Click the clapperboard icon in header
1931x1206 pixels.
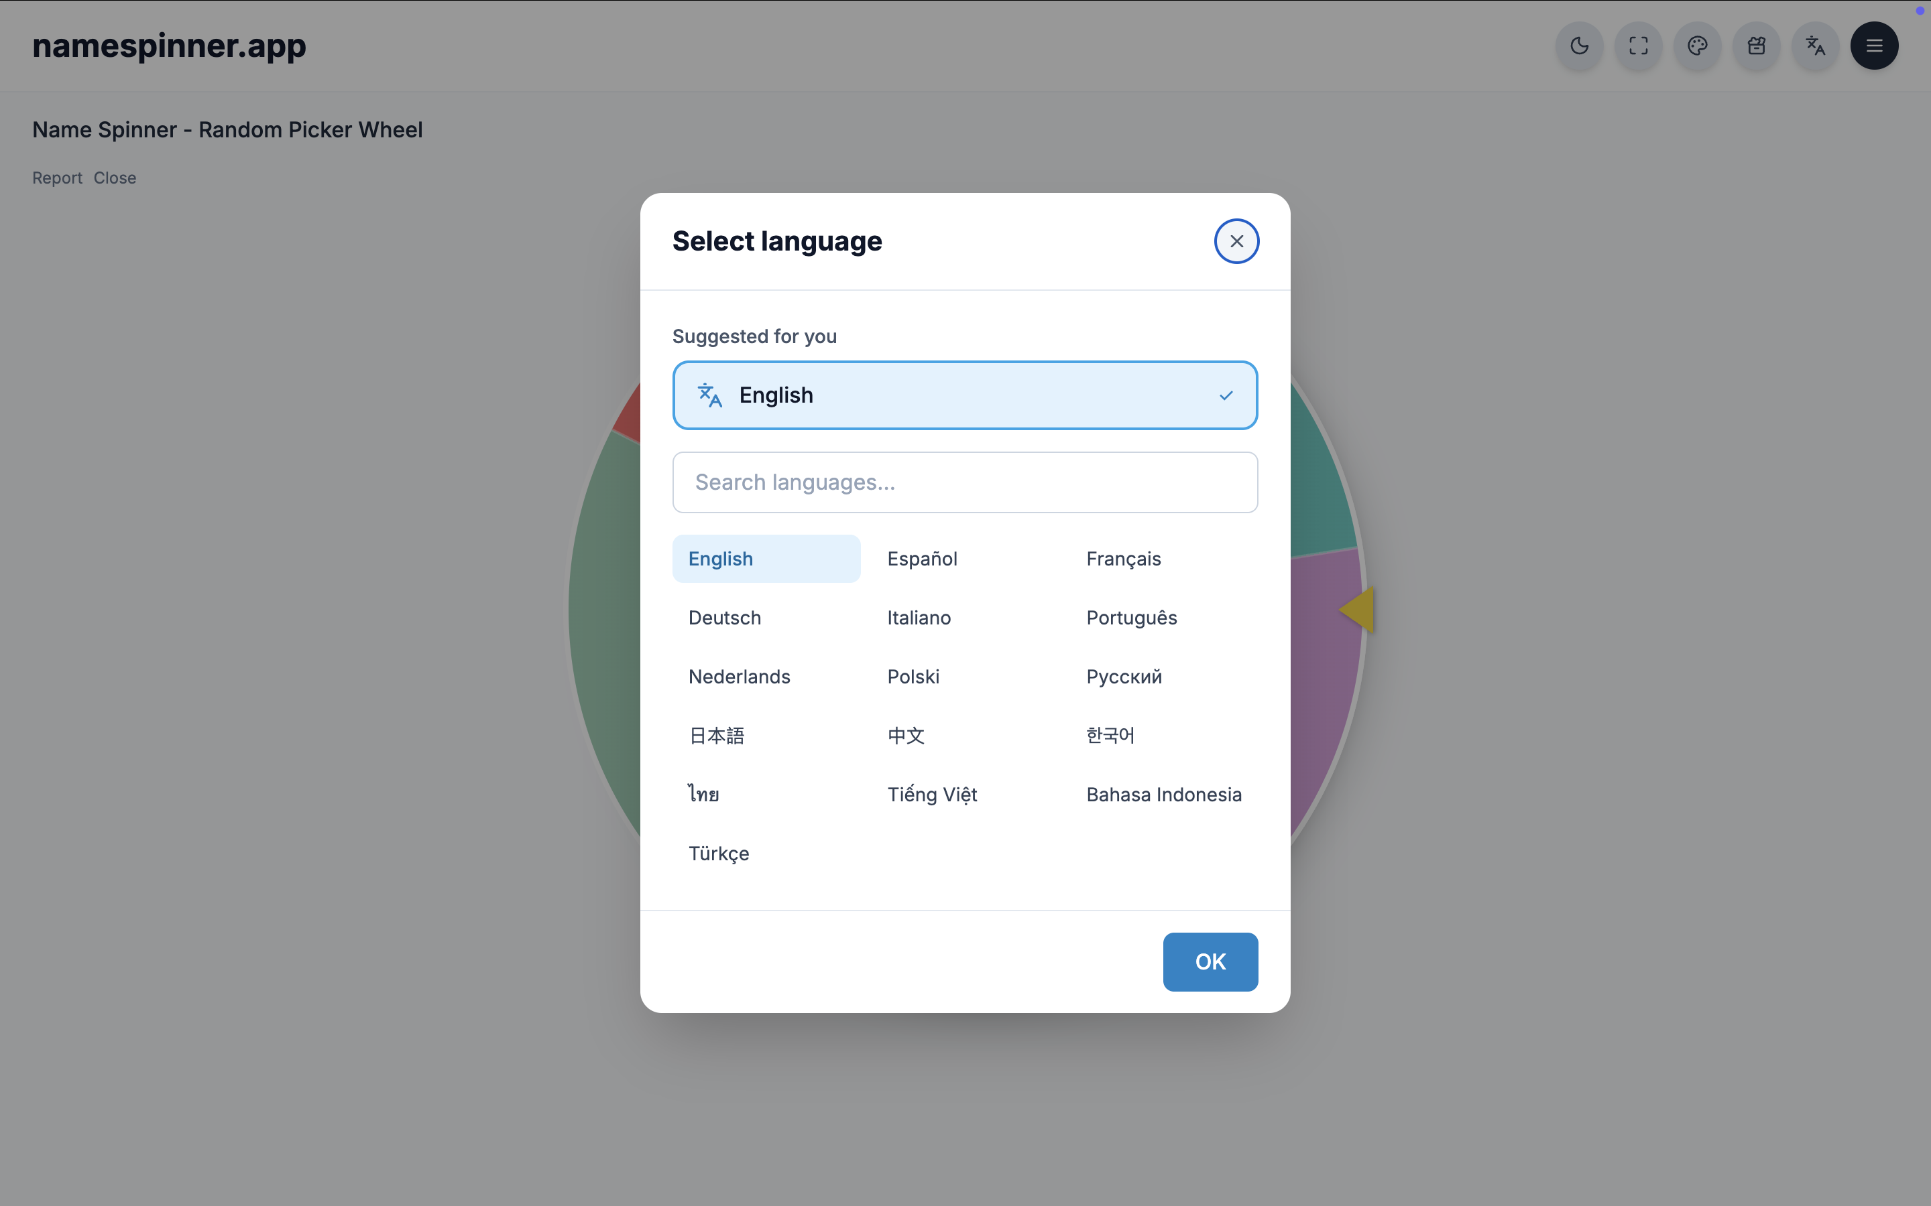1756,46
